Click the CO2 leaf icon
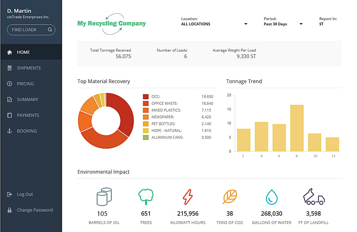This screenshot has height=232, width=357. (x=230, y=196)
